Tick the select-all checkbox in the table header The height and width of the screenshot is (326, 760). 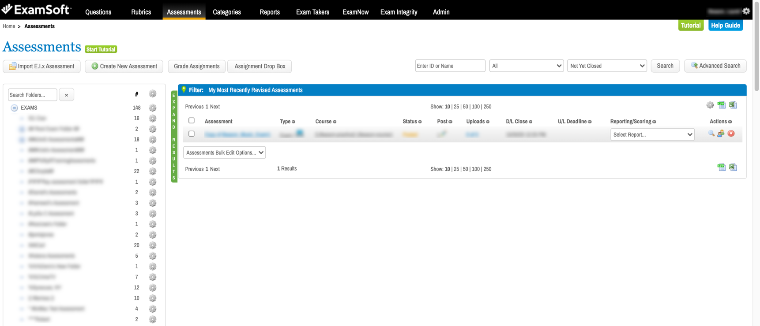tap(192, 120)
